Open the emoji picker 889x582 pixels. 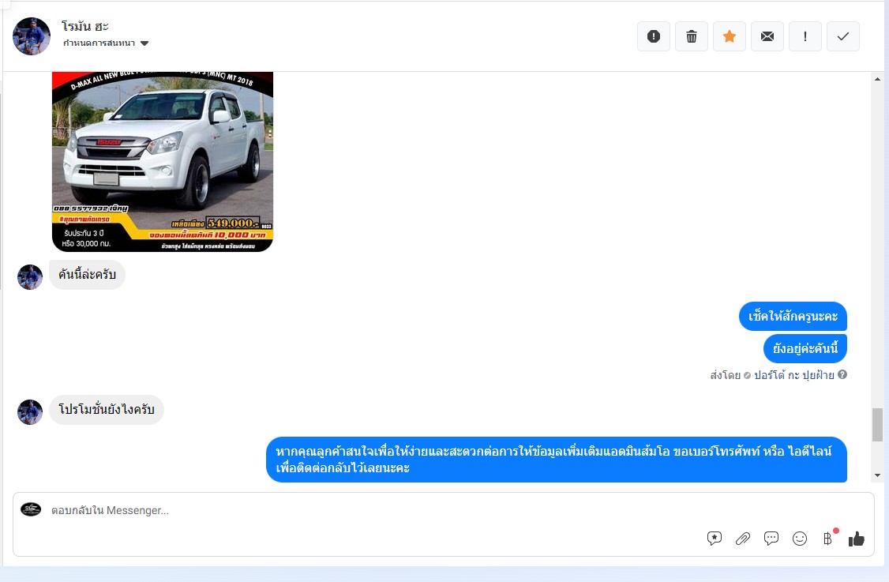click(x=800, y=539)
